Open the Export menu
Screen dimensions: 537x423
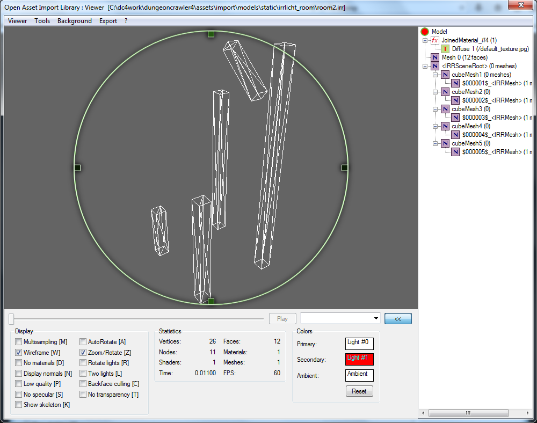[x=108, y=21]
